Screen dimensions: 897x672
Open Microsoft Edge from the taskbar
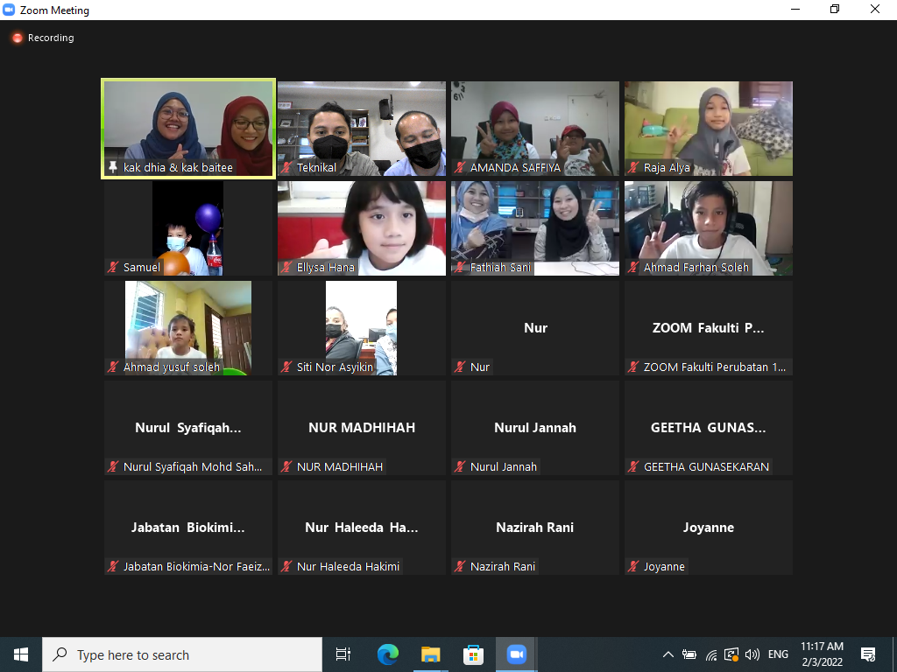pyautogui.click(x=387, y=654)
